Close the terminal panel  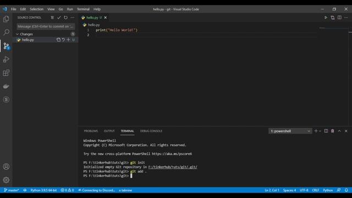point(346,131)
